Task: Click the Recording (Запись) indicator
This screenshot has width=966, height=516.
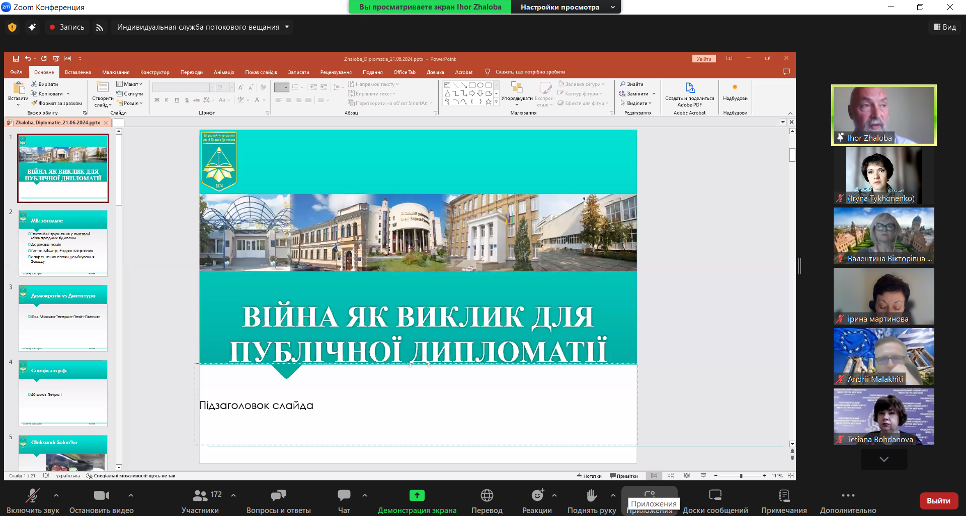Action: point(67,27)
